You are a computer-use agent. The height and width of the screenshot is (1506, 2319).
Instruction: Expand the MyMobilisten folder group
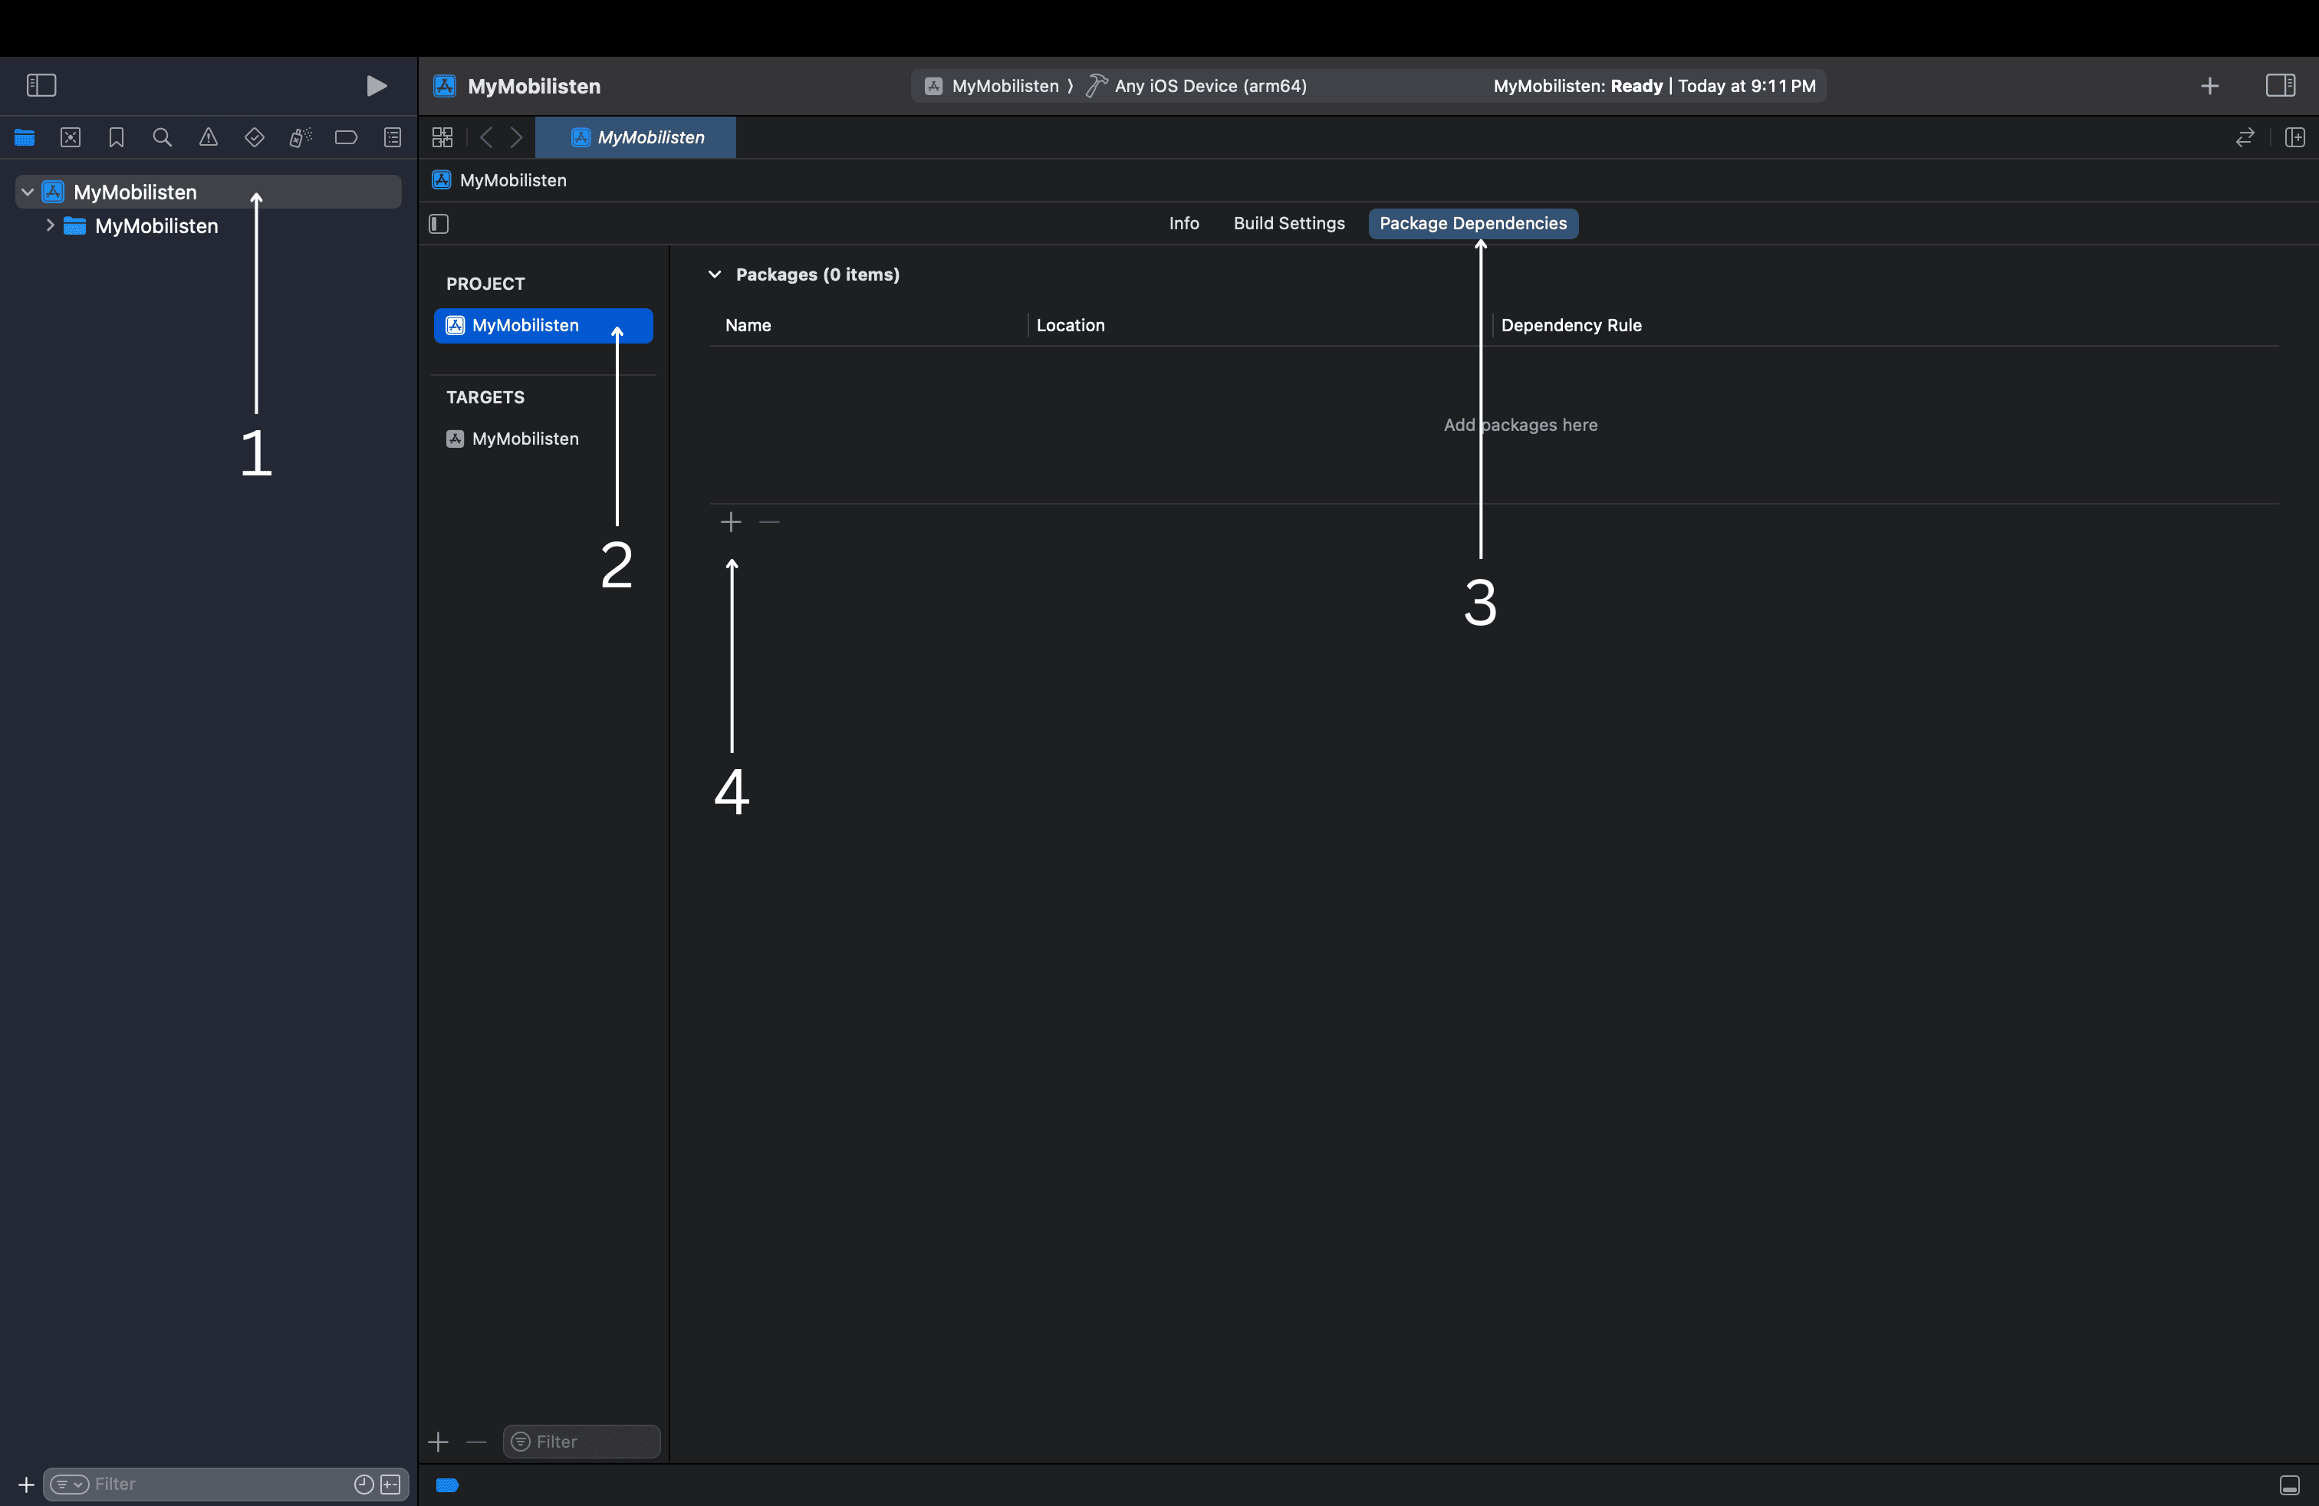tap(50, 225)
